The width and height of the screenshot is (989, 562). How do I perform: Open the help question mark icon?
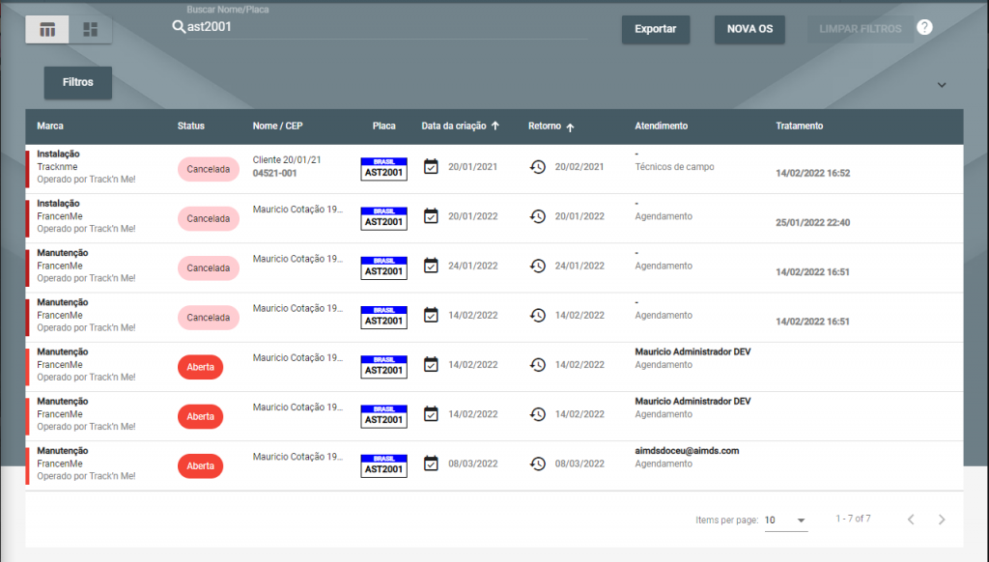pyautogui.click(x=924, y=27)
